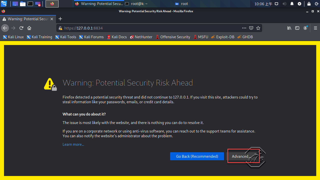Open a new tab with the plus button
This screenshot has height=180, width=320.
[x=60, y=19]
